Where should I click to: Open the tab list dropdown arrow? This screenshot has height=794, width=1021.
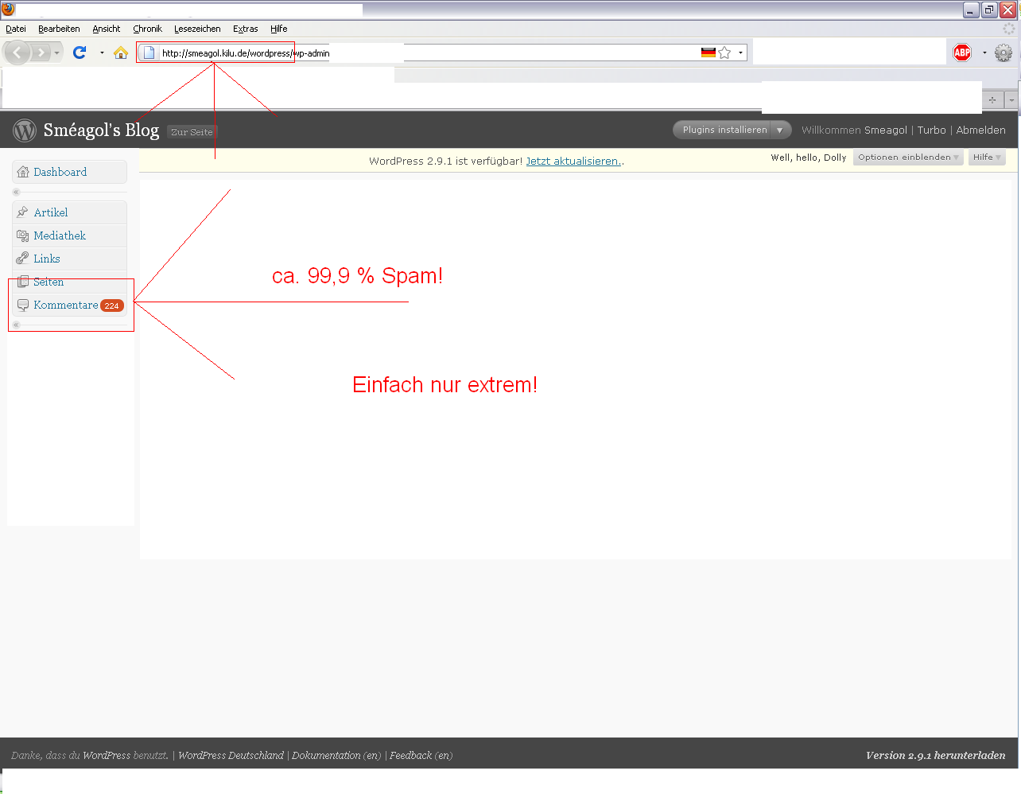(1011, 100)
